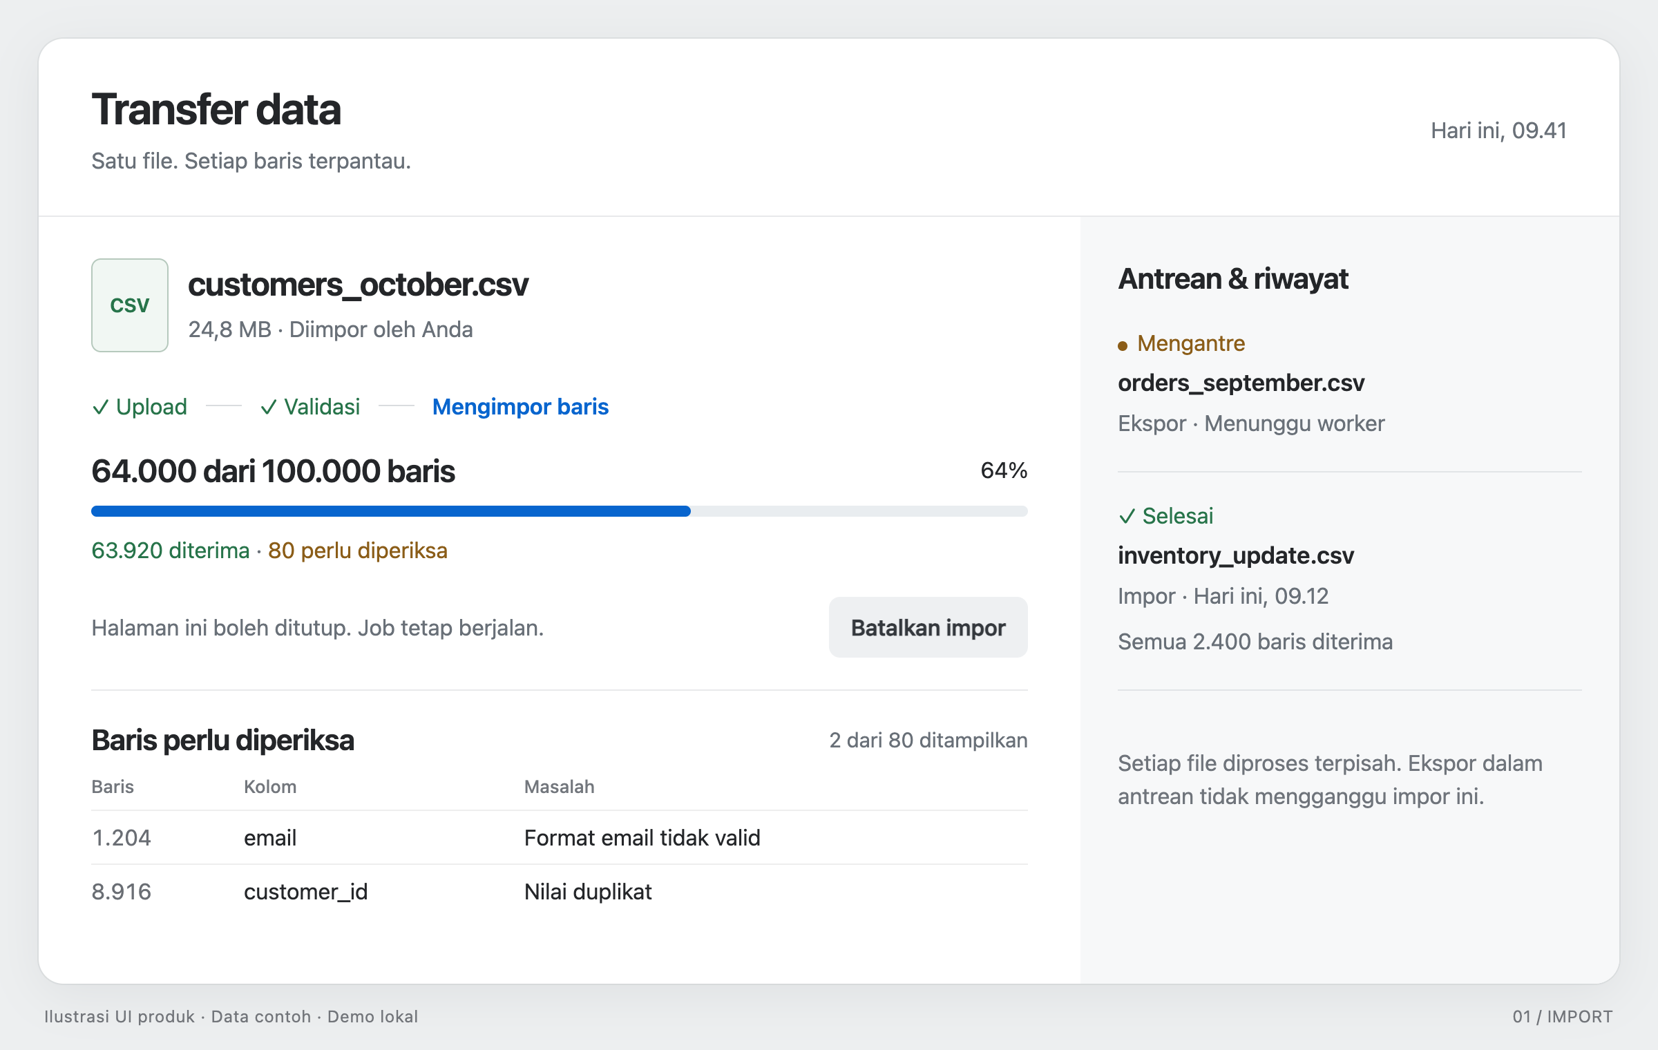Select row number 1.204

tap(122, 838)
